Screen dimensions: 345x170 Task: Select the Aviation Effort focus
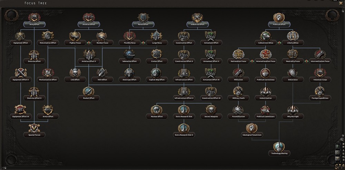click(89, 18)
